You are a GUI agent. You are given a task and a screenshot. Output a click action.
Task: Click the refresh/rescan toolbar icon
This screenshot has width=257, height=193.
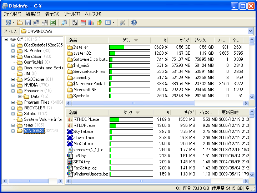[8, 23]
